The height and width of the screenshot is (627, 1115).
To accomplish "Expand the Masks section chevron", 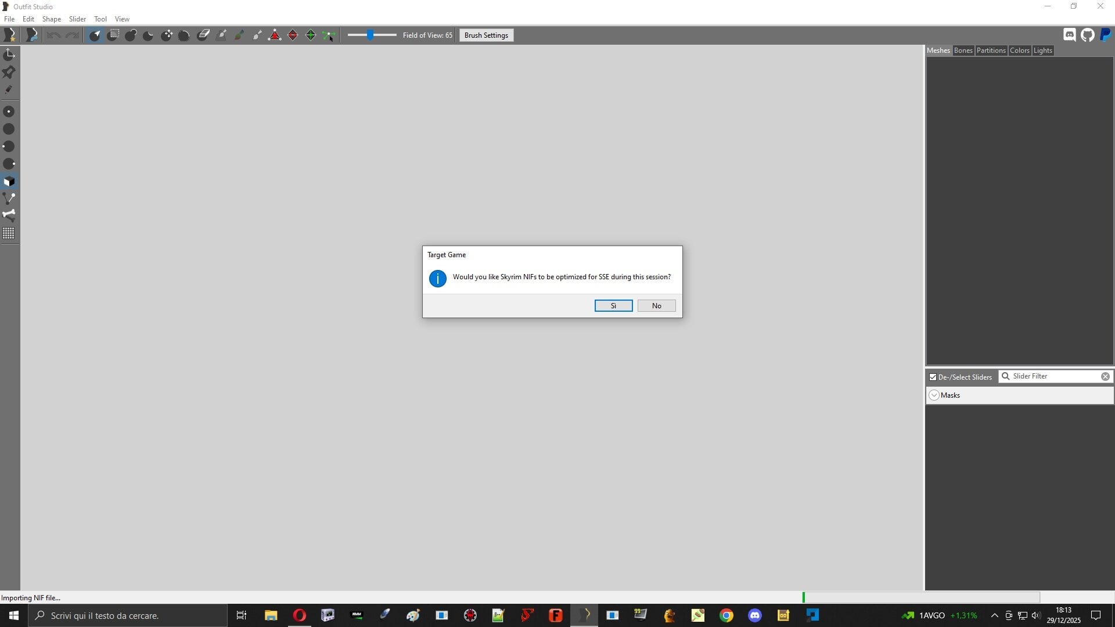I will click(x=934, y=395).
